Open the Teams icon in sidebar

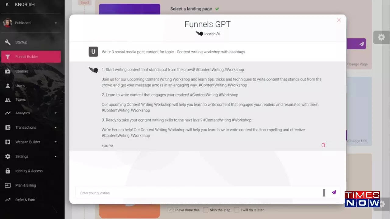point(8,99)
